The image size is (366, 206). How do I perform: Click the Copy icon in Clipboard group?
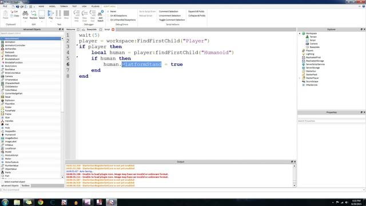click(13, 15)
